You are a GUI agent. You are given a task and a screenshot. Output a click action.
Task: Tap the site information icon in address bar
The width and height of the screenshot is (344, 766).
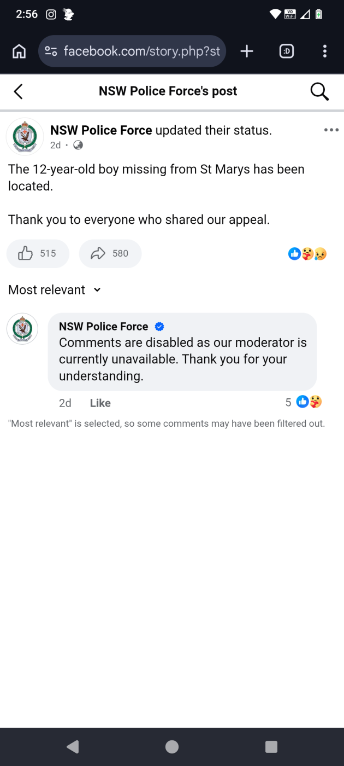(x=51, y=51)
